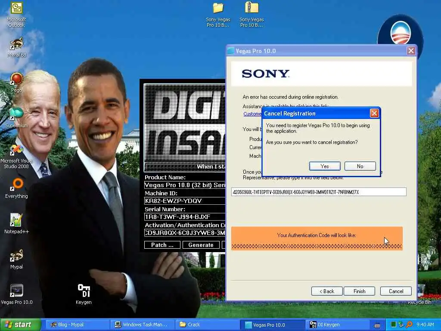Click the keygen Serial Number field
Image resolution: width=441 pixels, height=331 pixels.
point(185,217)
